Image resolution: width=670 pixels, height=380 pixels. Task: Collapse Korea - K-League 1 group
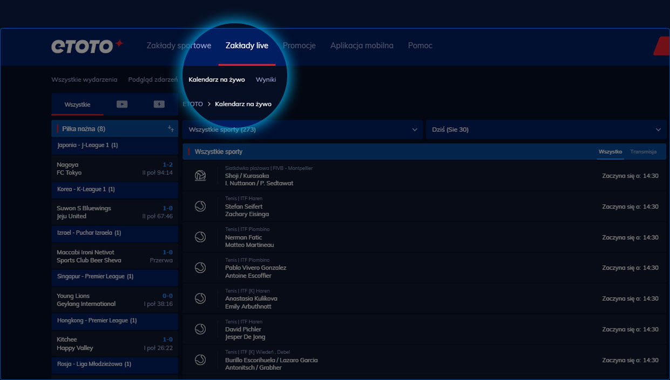(x=114, y=189)
